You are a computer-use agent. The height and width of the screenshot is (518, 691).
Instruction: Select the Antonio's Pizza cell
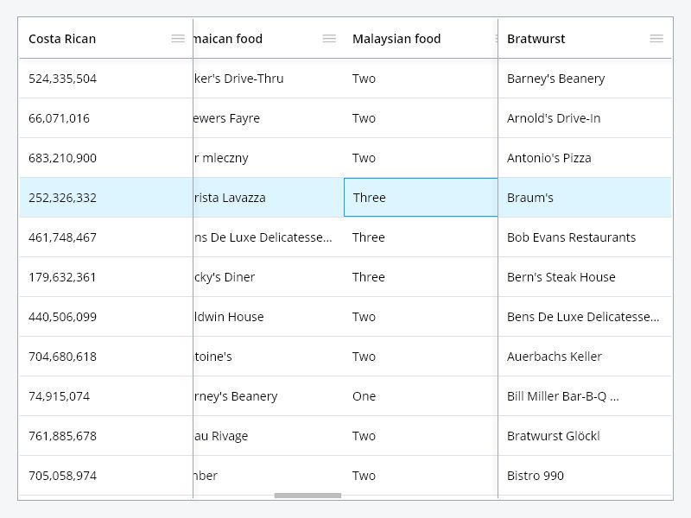(585, 158)
